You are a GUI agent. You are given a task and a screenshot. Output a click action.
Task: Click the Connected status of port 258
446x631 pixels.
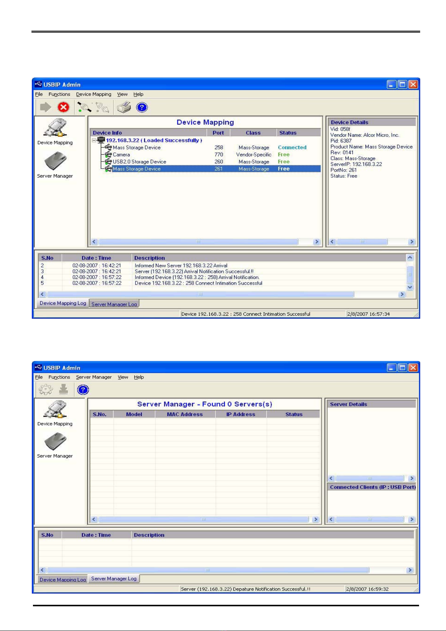(x=292, y=148)
